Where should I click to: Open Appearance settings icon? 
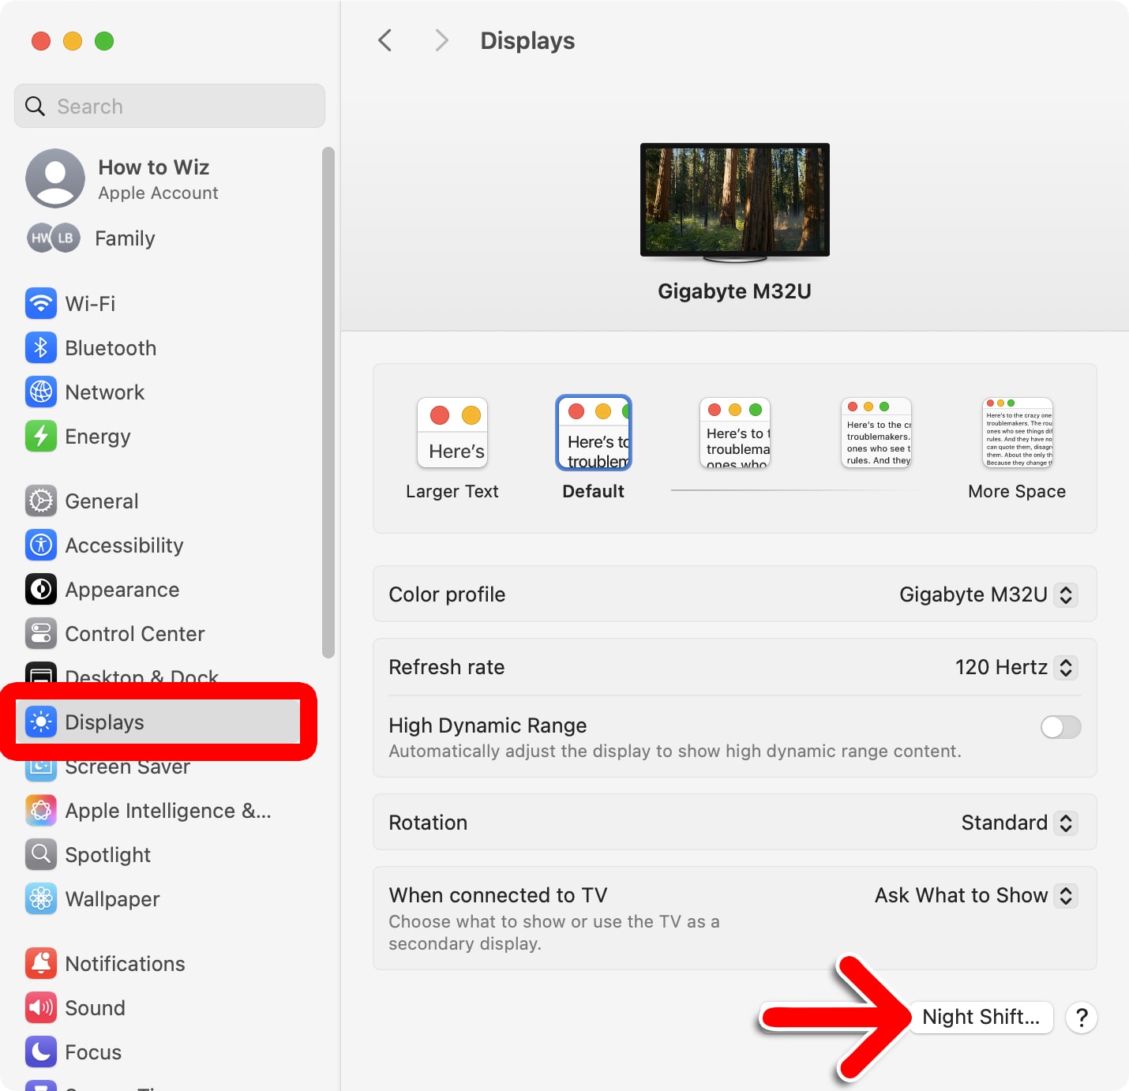coord(41,589)
